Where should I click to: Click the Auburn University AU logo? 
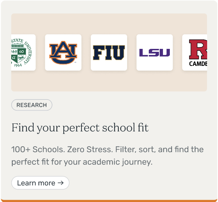coord(63,52)
